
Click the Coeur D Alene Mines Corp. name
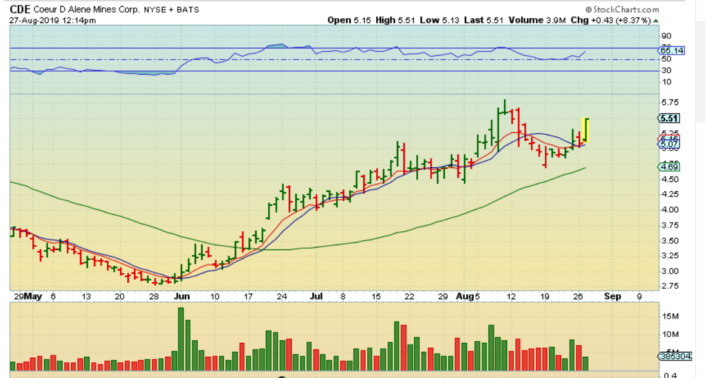point(86,10)
